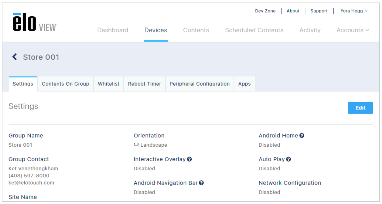
Task: Open the Contents navigation item
Action: [x=196, y=30]
